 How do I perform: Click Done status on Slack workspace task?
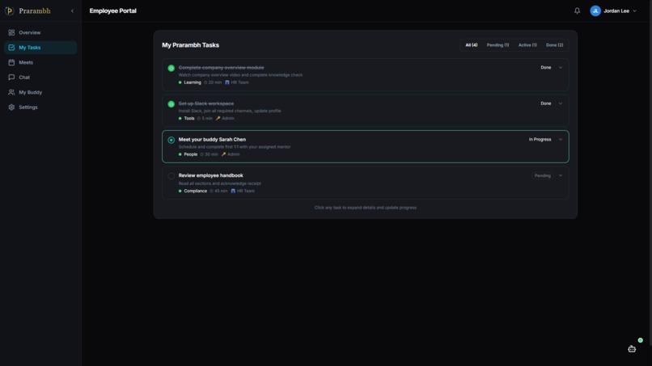point(545,103)
